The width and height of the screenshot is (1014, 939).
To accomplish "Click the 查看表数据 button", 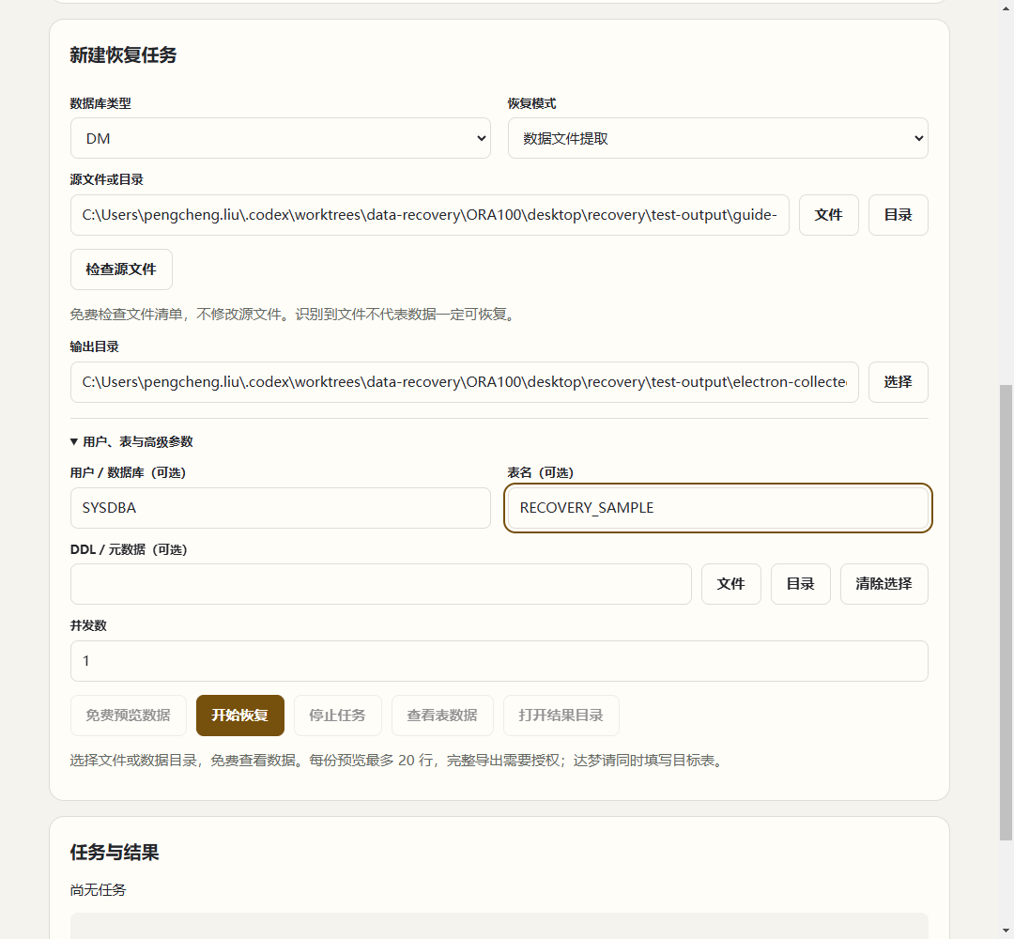I will (442, 716).
